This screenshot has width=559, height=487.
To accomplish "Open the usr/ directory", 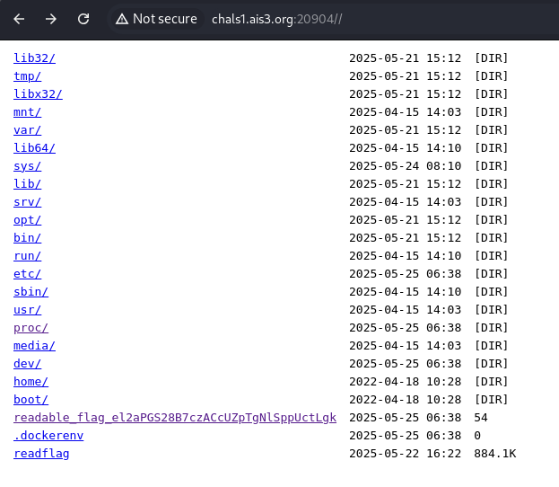I will click(x=27, y=310).
